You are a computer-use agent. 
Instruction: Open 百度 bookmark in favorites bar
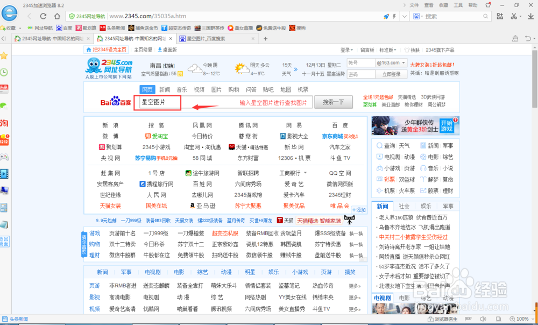click(64, 28)
